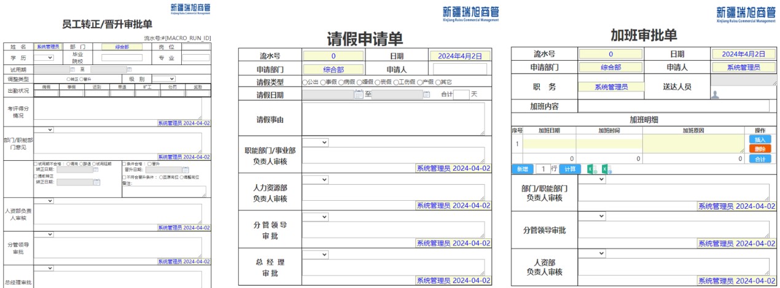Check the 不符合晋升条件 checkbox
The width and height of the screenshot is (780, 288).
(124, 177)
